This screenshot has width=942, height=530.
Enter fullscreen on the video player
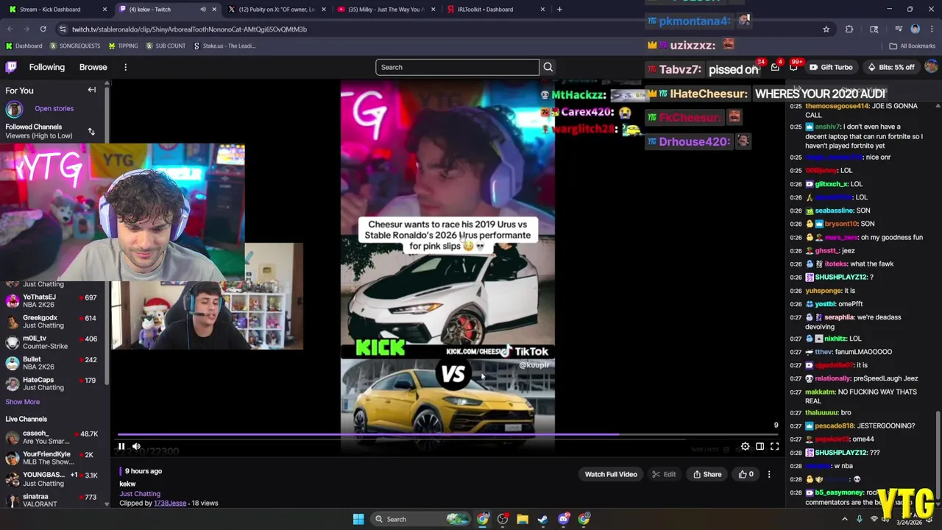point(774,446)
